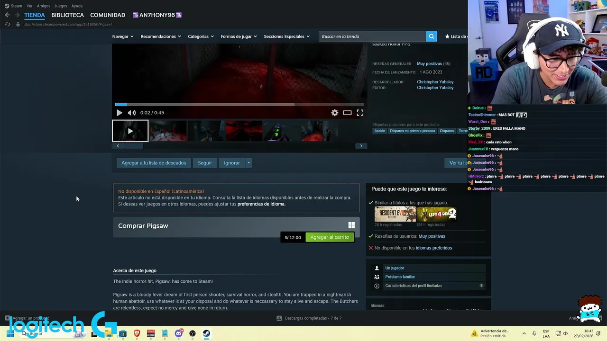Click the search field 'Buscar en la tienda'
The image size is (607, 341).
372,36
